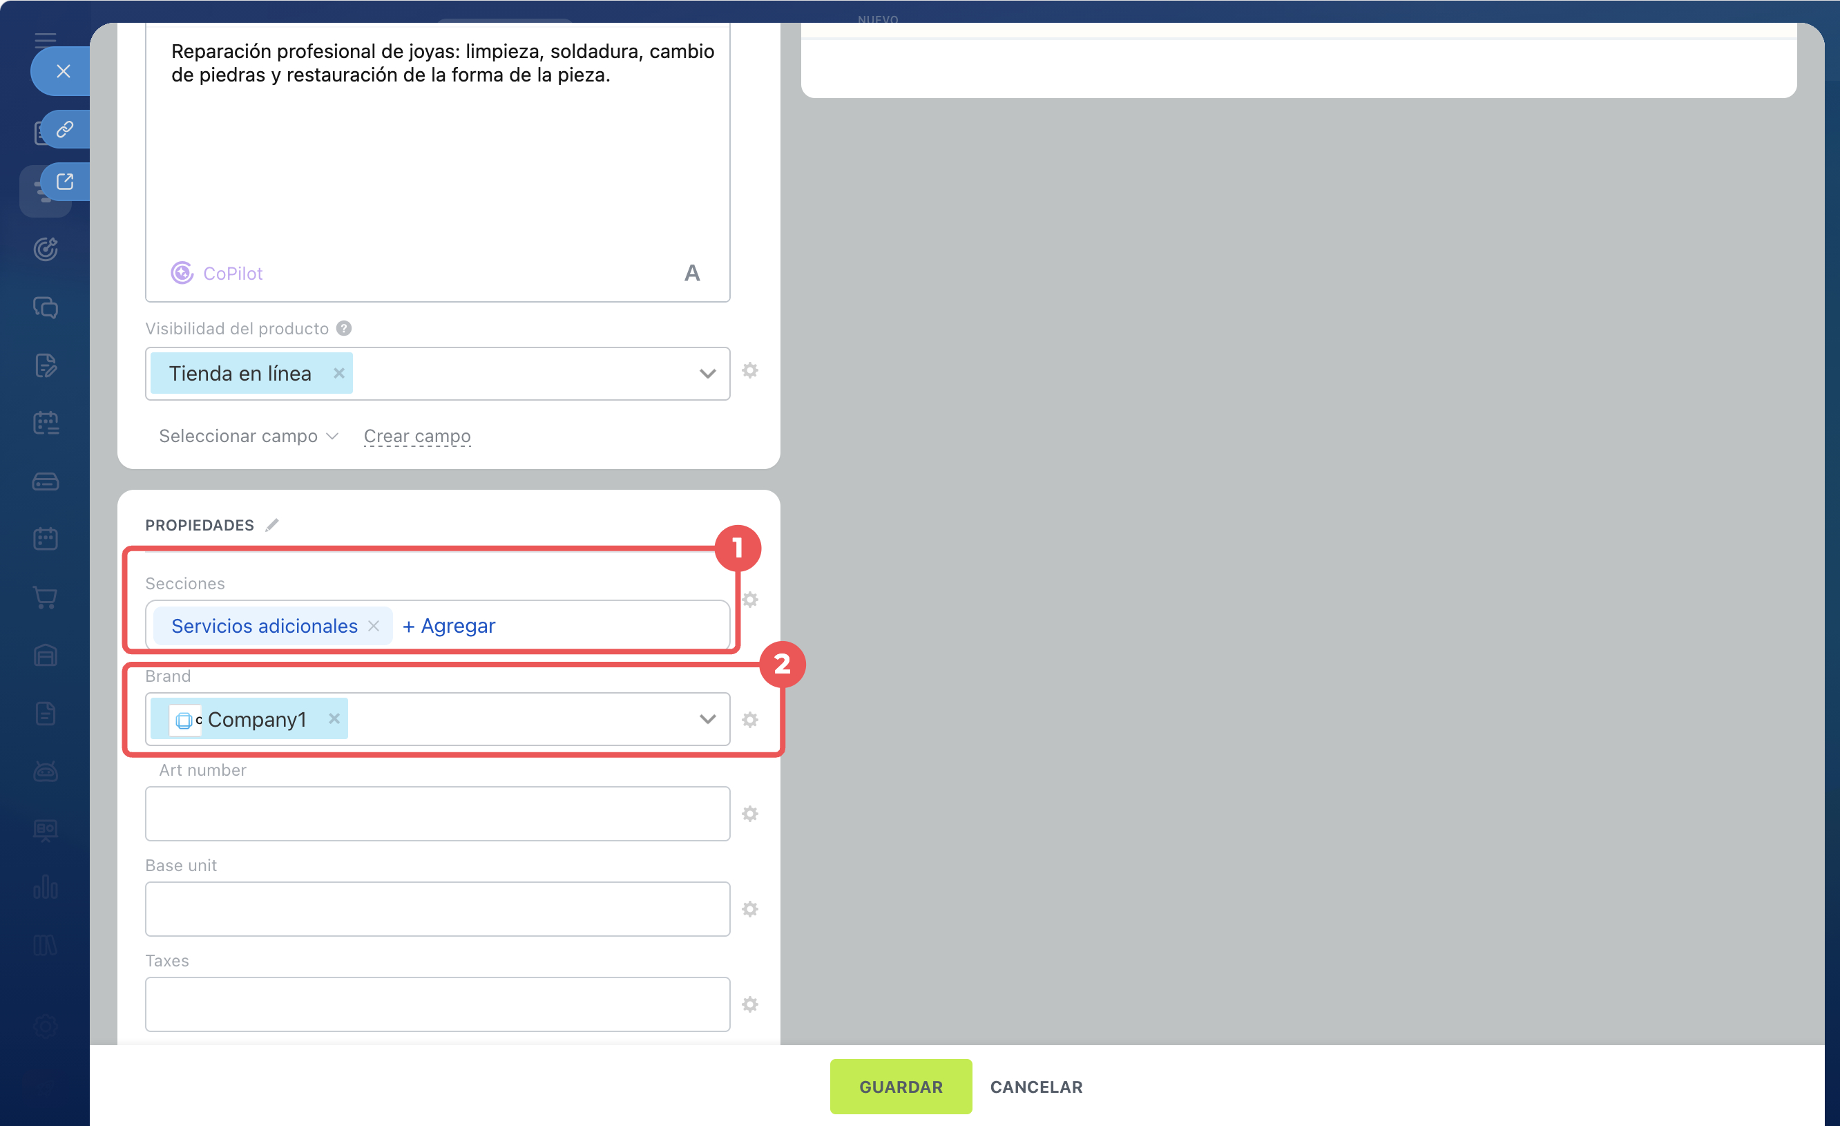Open settings gear for Base unit
Viewport: 1840px width, 1126px height.
pyautogui.click(x=749, y=908)
